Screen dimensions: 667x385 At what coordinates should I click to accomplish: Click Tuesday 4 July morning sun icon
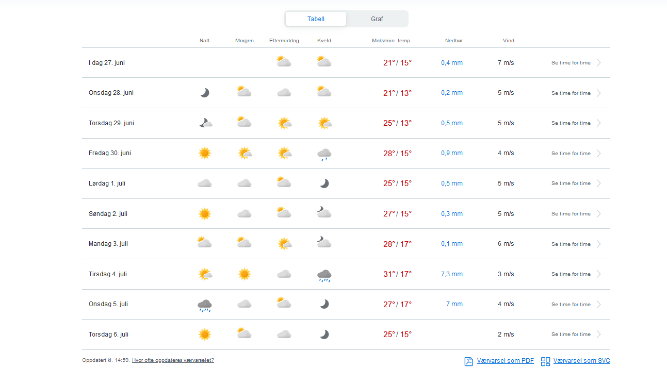245,274
